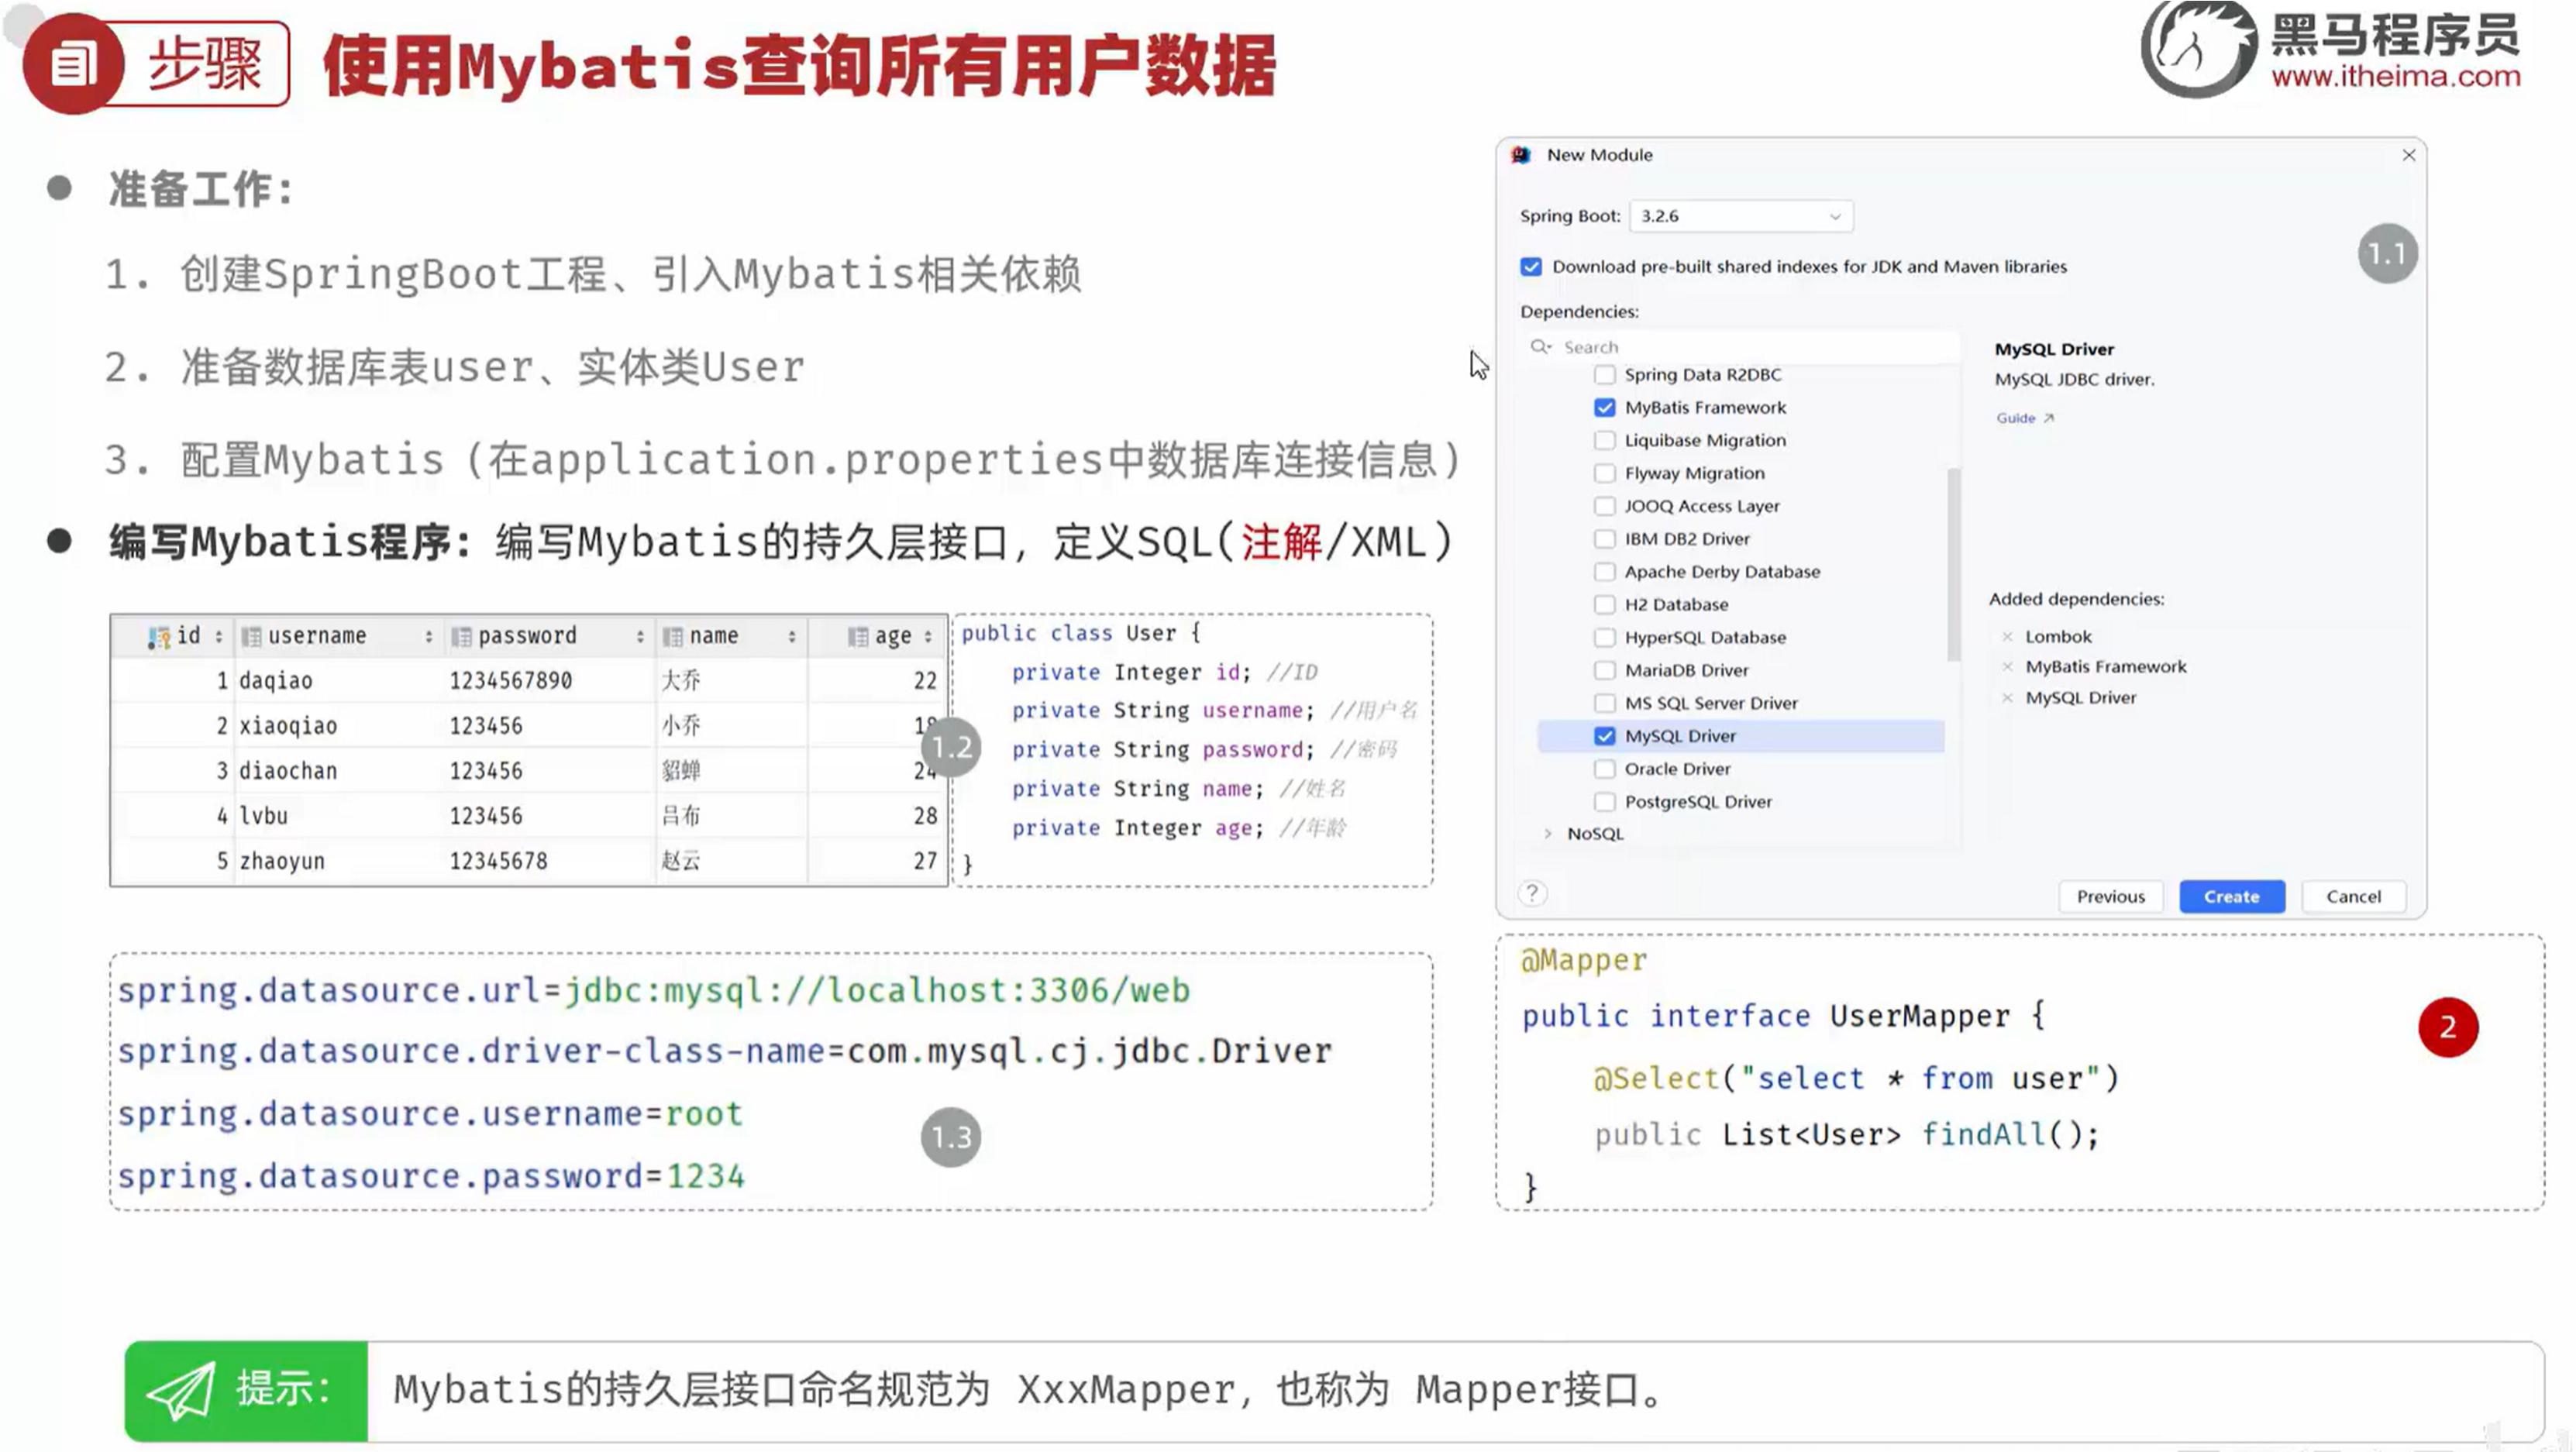Screen dimensions: 2576x1452
Task: Remove Lombok from added dependencies
Action: [2007, 636]
